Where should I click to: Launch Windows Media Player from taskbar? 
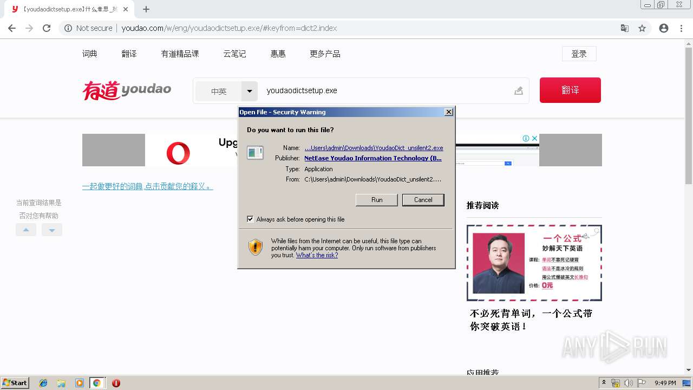pyautogui.click(x=79, y=383)
